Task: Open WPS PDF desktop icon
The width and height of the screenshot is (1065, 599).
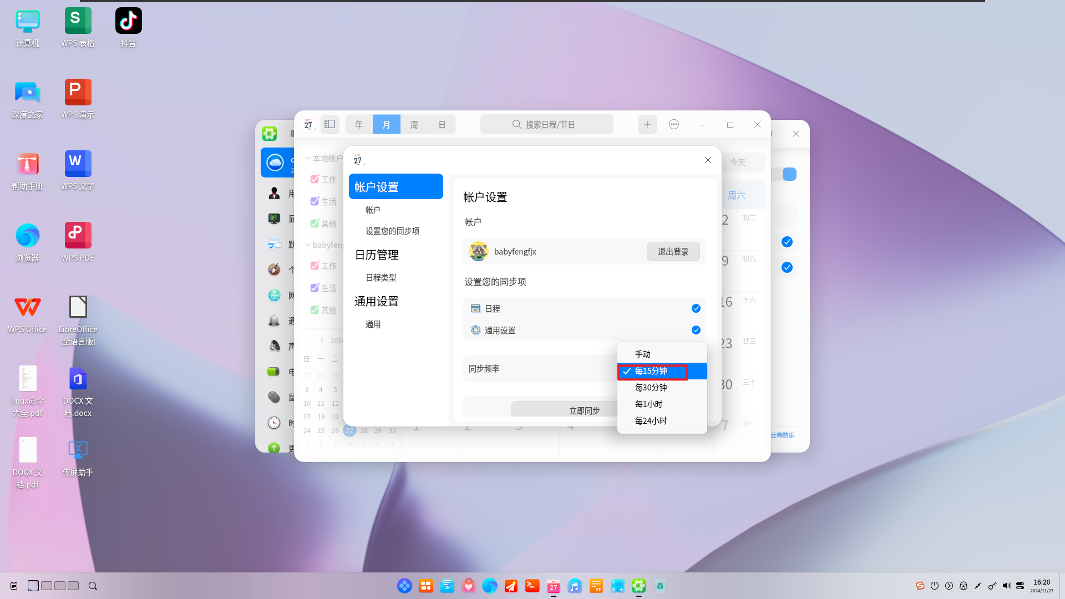Action: pos(78,235)
